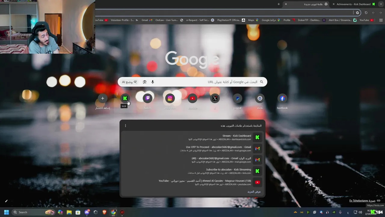
Task: Open the facebook shortcut tile
Action: point(282,98)
